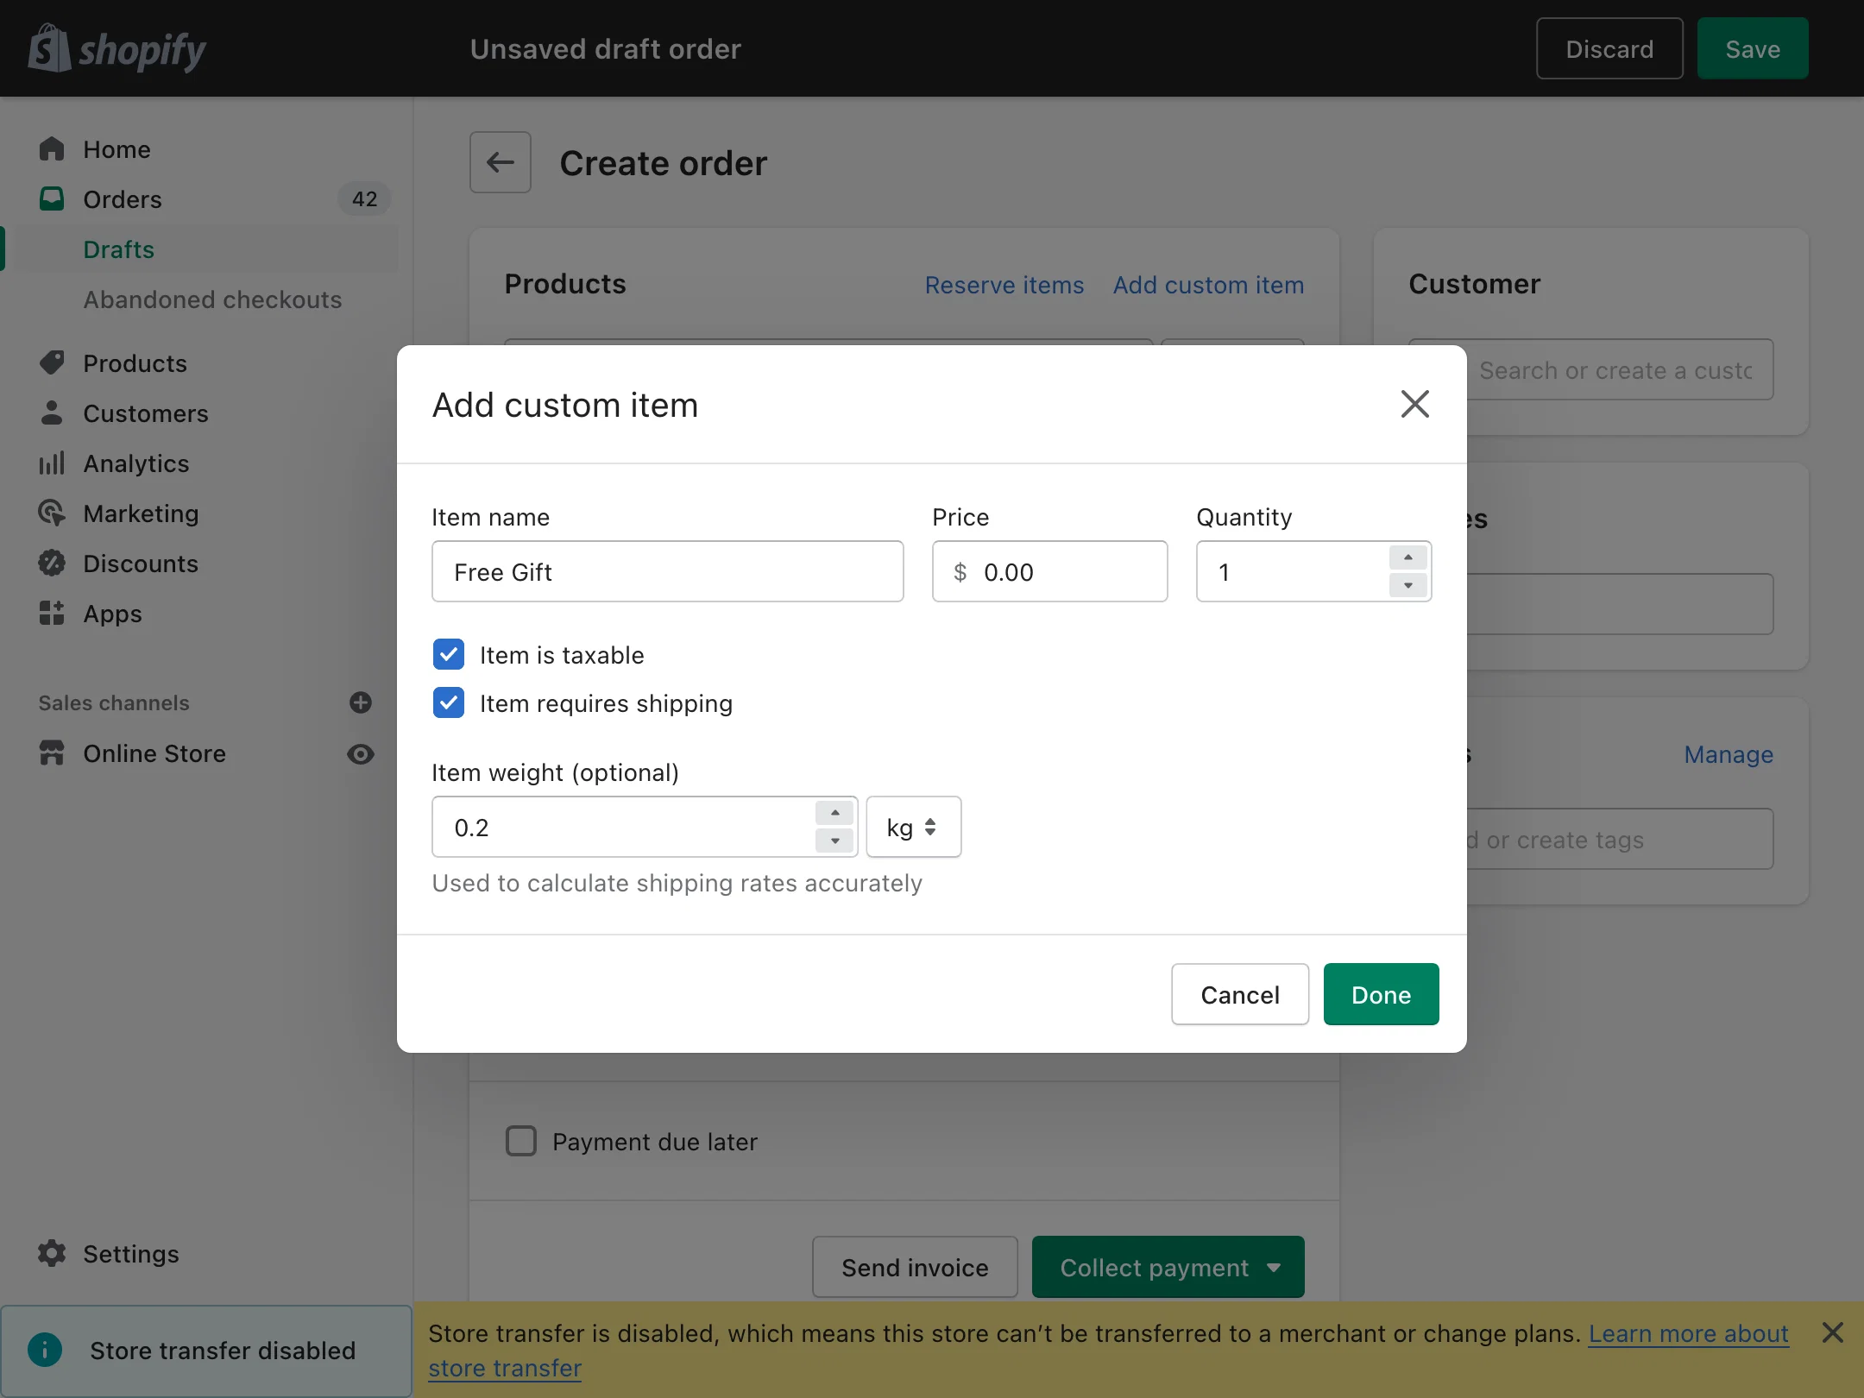
Task: Click the Analytics bar chart icon
Action: (x=52, y=463)
